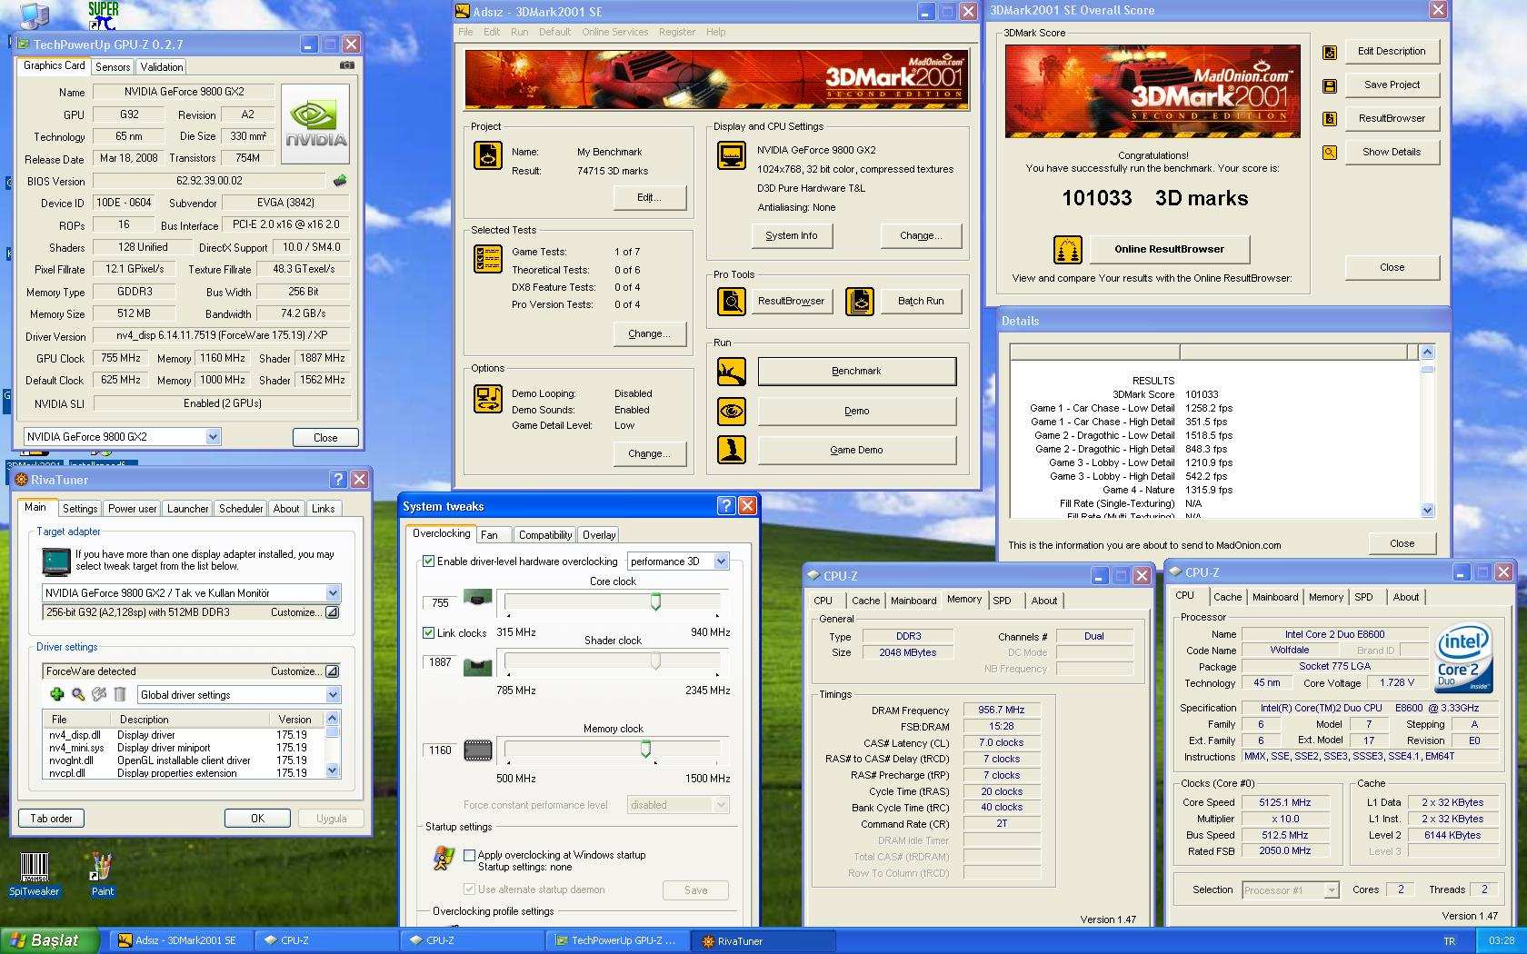Click the Close button in GPU-Z

(x=325, y=437)
